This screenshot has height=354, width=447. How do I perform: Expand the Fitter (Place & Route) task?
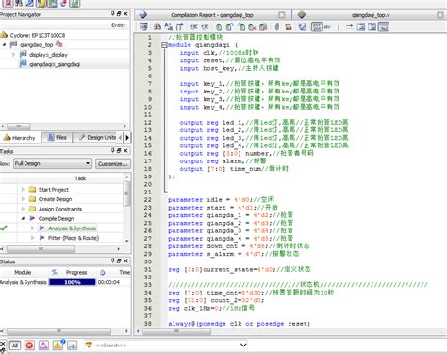pos(32,238)
